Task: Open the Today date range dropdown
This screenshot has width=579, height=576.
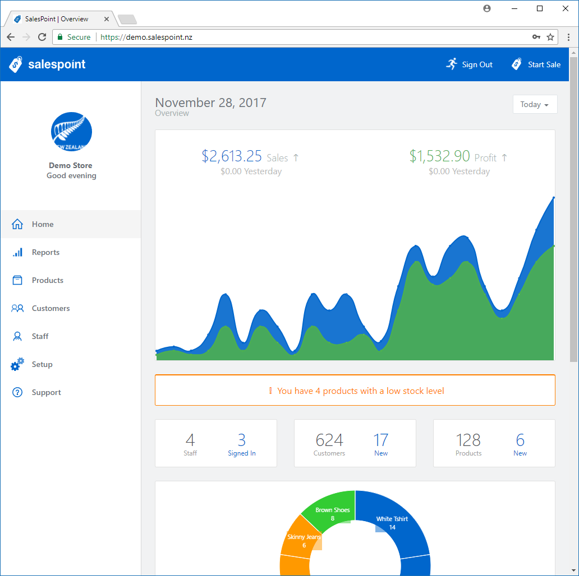Action: (x=535, y=104)
